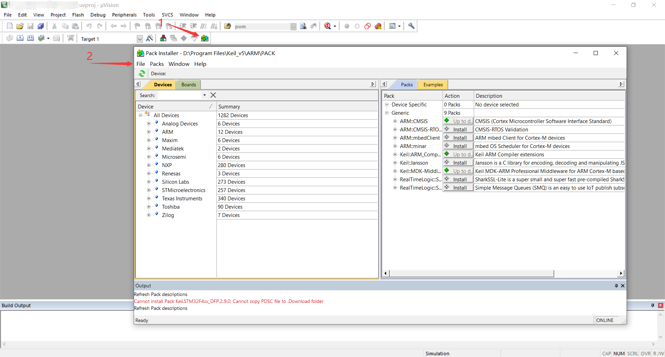
Task: Clear the device search with X icon
Action: pyautogui.click(x=213, y=95)
